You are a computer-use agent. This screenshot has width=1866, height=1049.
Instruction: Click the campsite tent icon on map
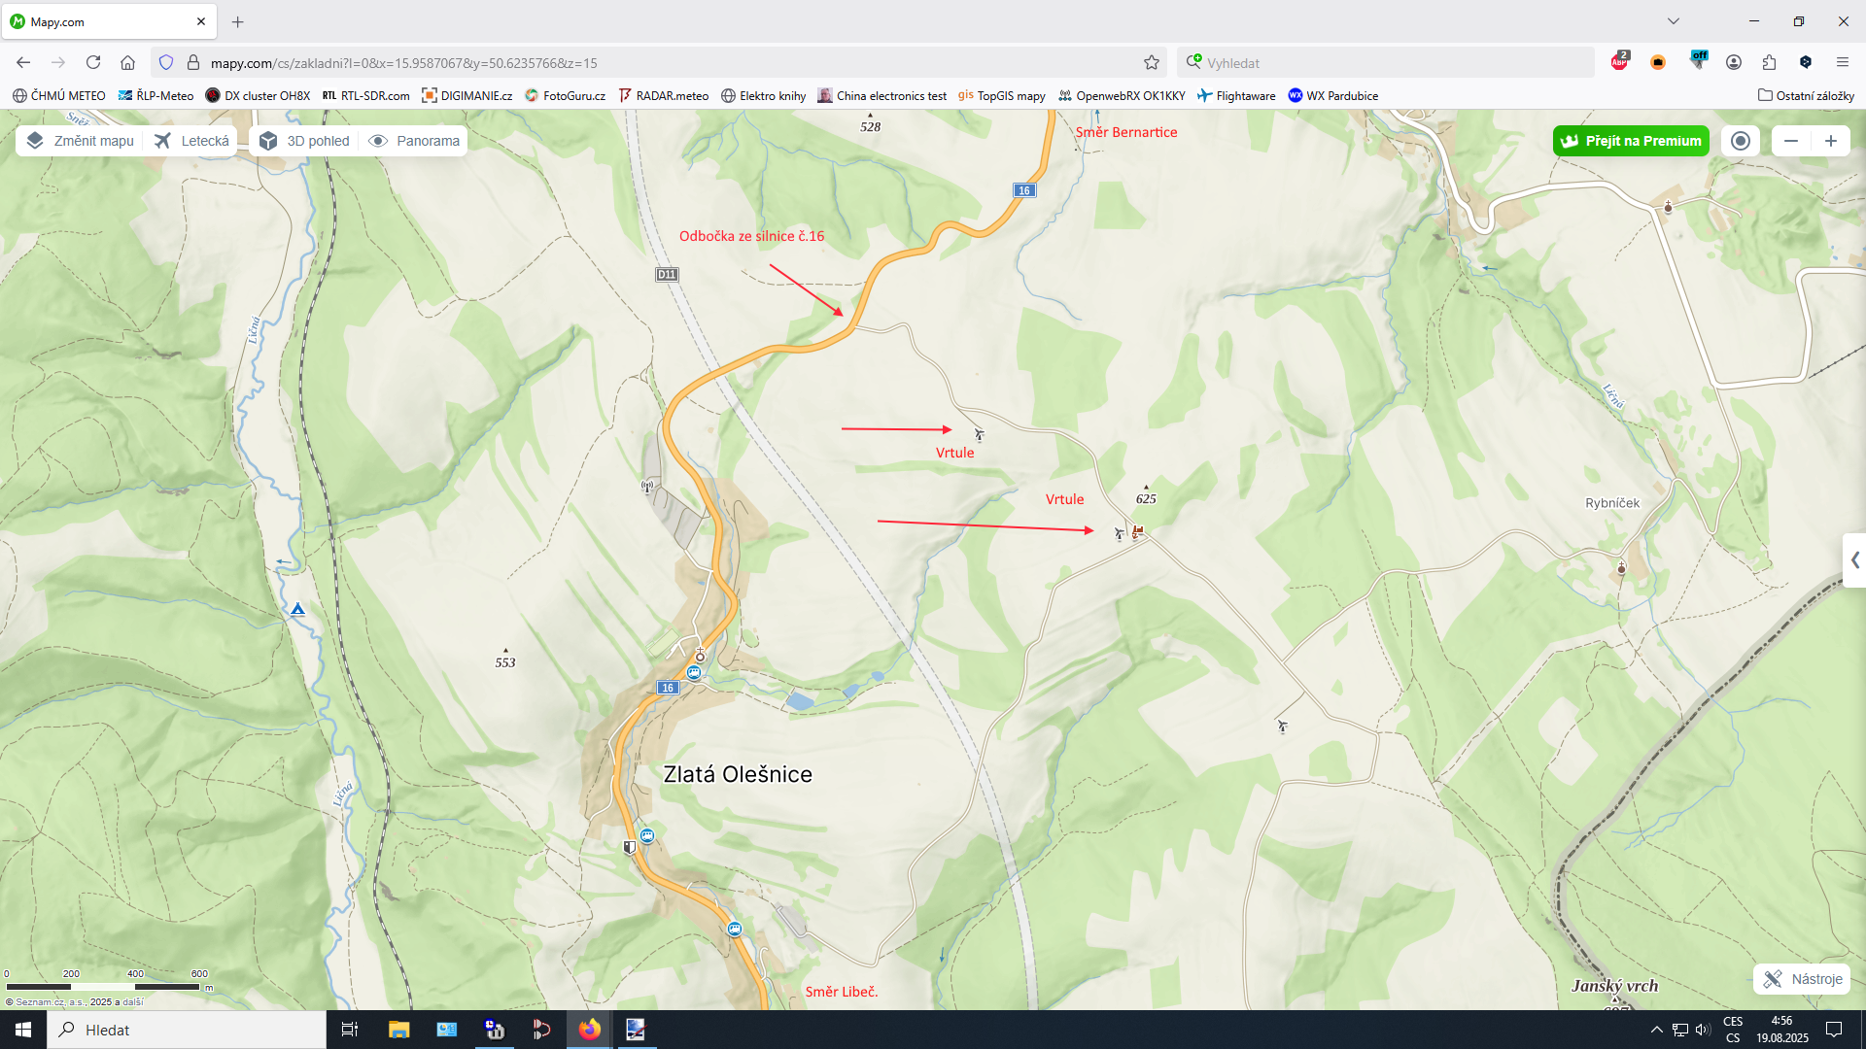coord(297,609)
